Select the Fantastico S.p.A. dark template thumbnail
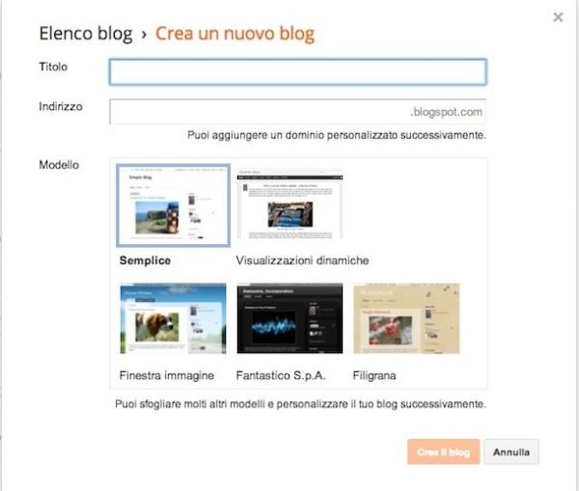This screenshot has height=491, width=579. 289,318
